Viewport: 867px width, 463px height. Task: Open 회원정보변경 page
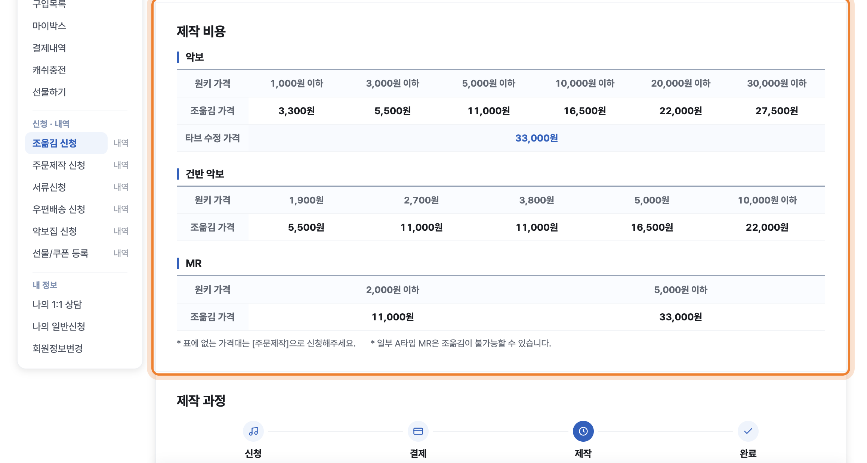coord(58,348)
